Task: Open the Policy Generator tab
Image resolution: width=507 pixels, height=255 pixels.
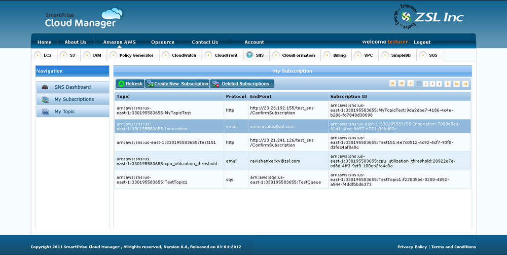Action: coord(133,55)
